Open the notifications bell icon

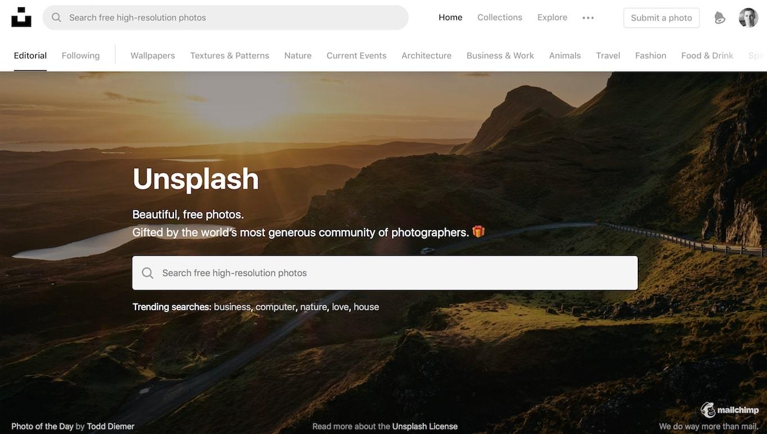point(719,18)
